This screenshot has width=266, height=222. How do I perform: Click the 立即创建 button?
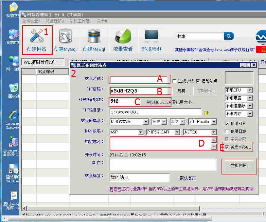pyautogui.click(x=239, y=166)
